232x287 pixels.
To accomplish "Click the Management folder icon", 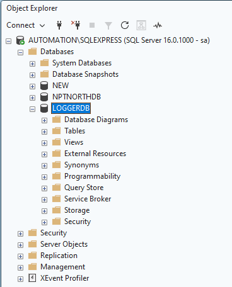I will (32, 267).
